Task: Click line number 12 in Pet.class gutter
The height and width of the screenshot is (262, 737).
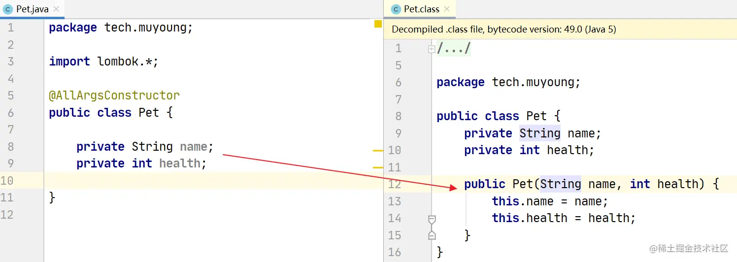Action: (x=395, y=184)
